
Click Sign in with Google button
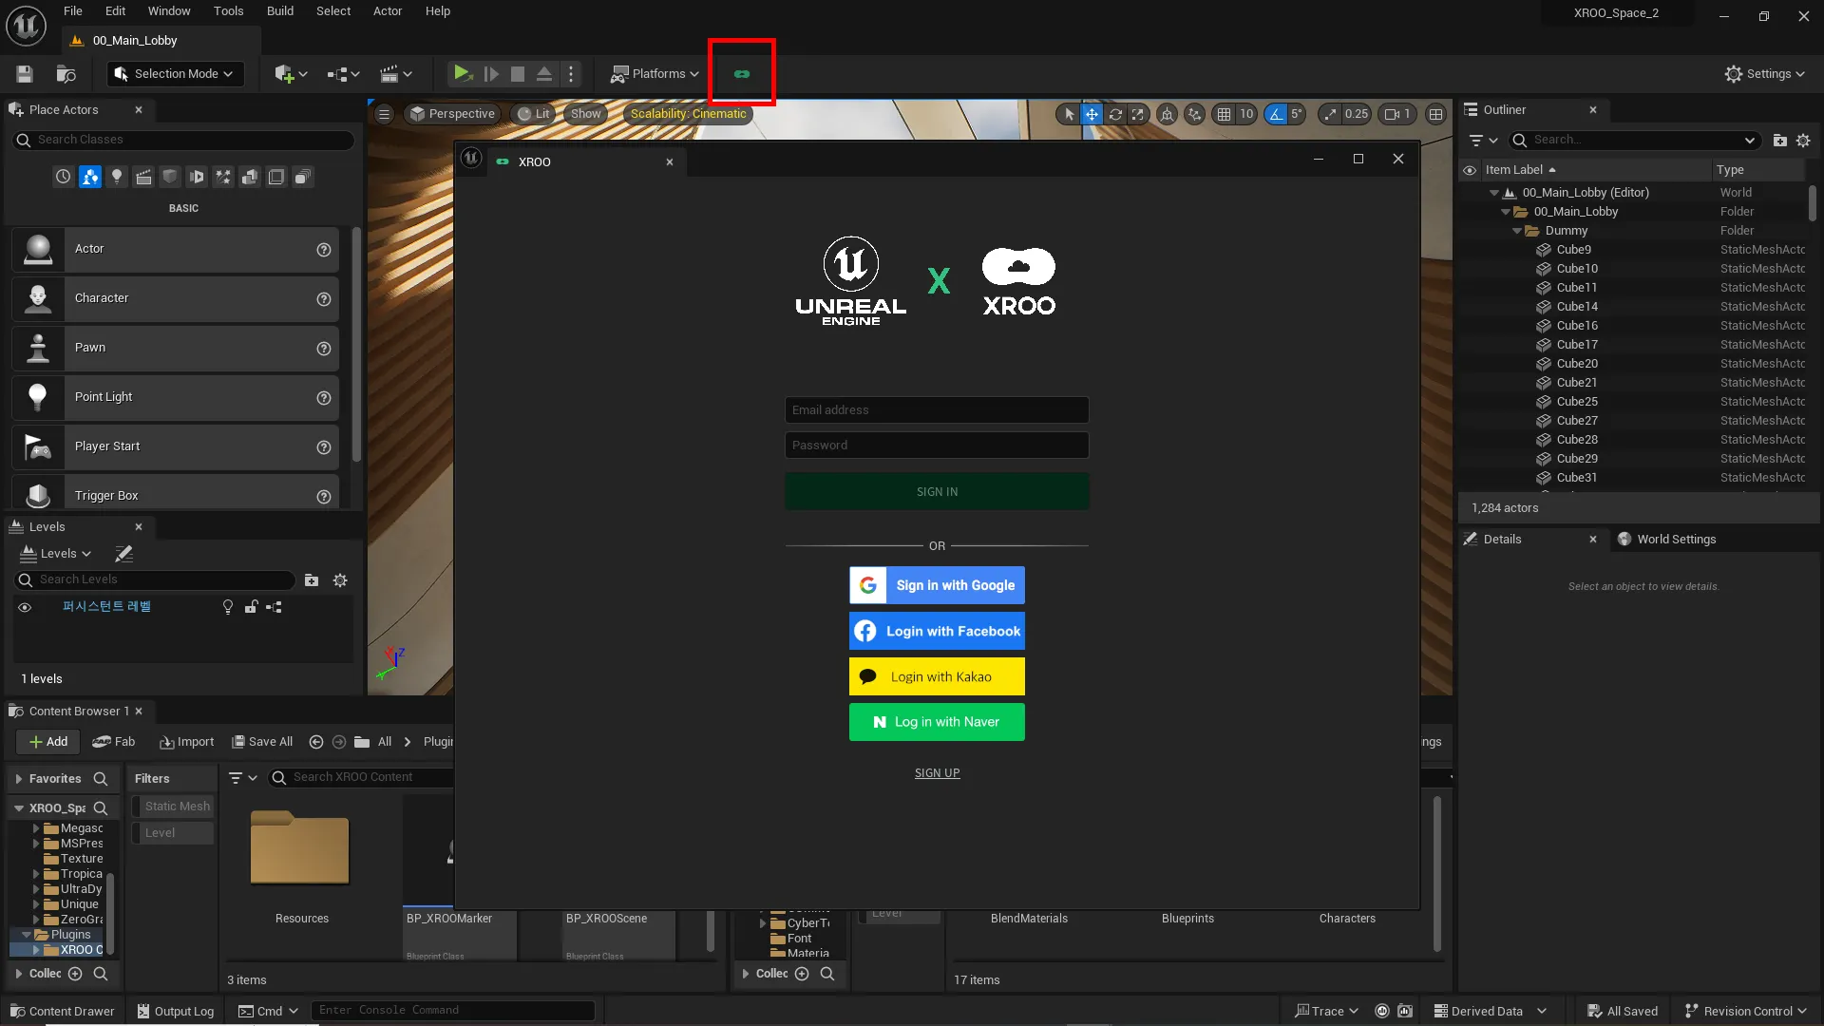click(937, 585)
